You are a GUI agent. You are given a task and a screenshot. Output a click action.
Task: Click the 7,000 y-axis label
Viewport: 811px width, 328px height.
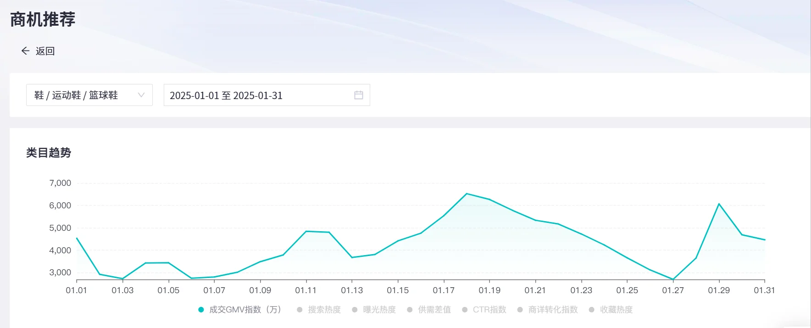[x=60, y=183]
